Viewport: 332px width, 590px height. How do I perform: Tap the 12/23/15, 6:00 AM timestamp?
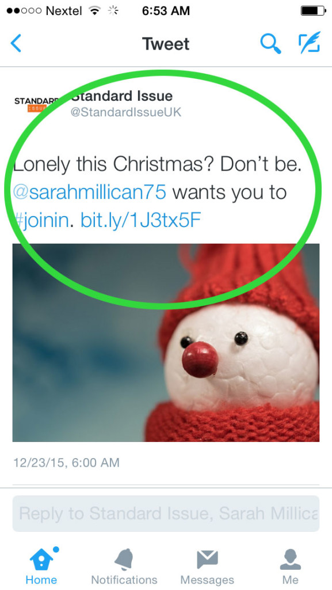[x=67, y=463]
